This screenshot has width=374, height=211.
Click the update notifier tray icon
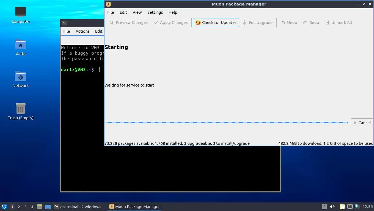click(x=357, y=206)
